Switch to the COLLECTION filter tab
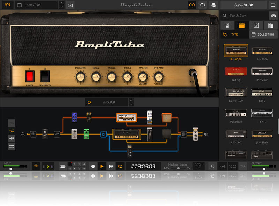This screenshot has height=206, width=279. click(x=264, y=35)
